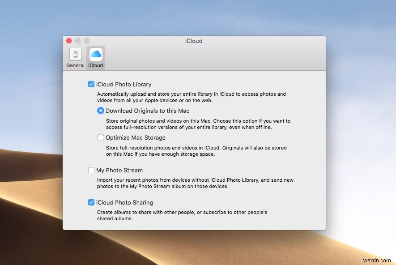Enable My Photo Stream

point(91,170)
